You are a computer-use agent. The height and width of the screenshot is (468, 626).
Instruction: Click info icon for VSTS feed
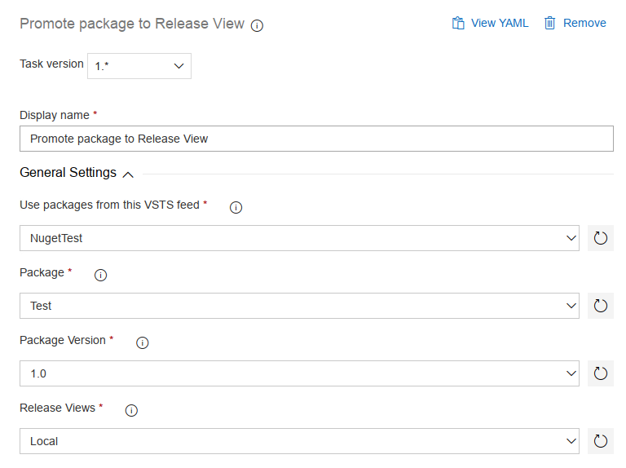236,207
